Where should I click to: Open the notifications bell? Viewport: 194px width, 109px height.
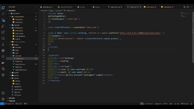191,104
